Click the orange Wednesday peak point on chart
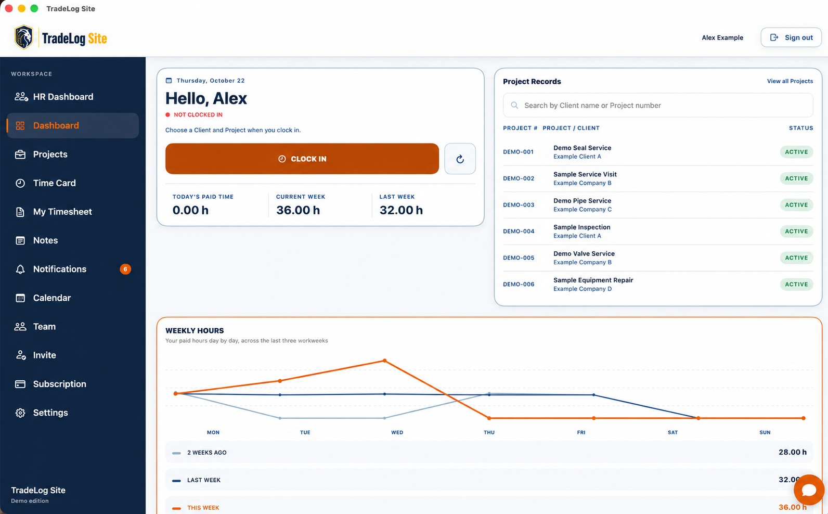Image resolution: width=828 pixels, height=514 pixels. 385,361
